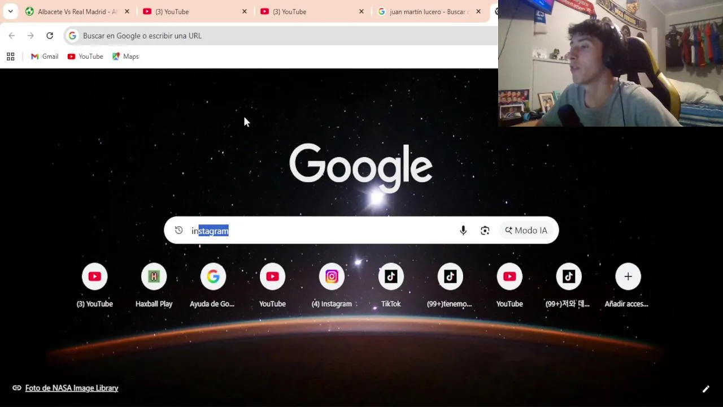Open the (99+)저와 데... TikTok shortcut
Image resolution: width=723 pixels, height=407 pixels.
point(569,286)
